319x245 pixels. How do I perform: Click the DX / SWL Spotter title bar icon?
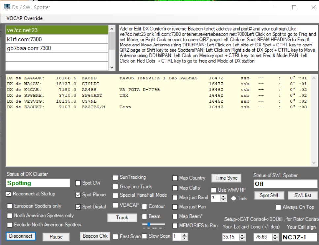coord(7,7)
